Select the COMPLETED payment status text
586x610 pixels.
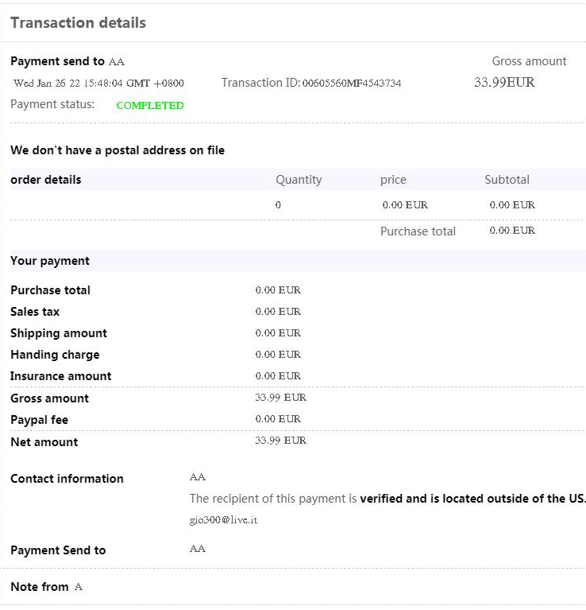150,105
